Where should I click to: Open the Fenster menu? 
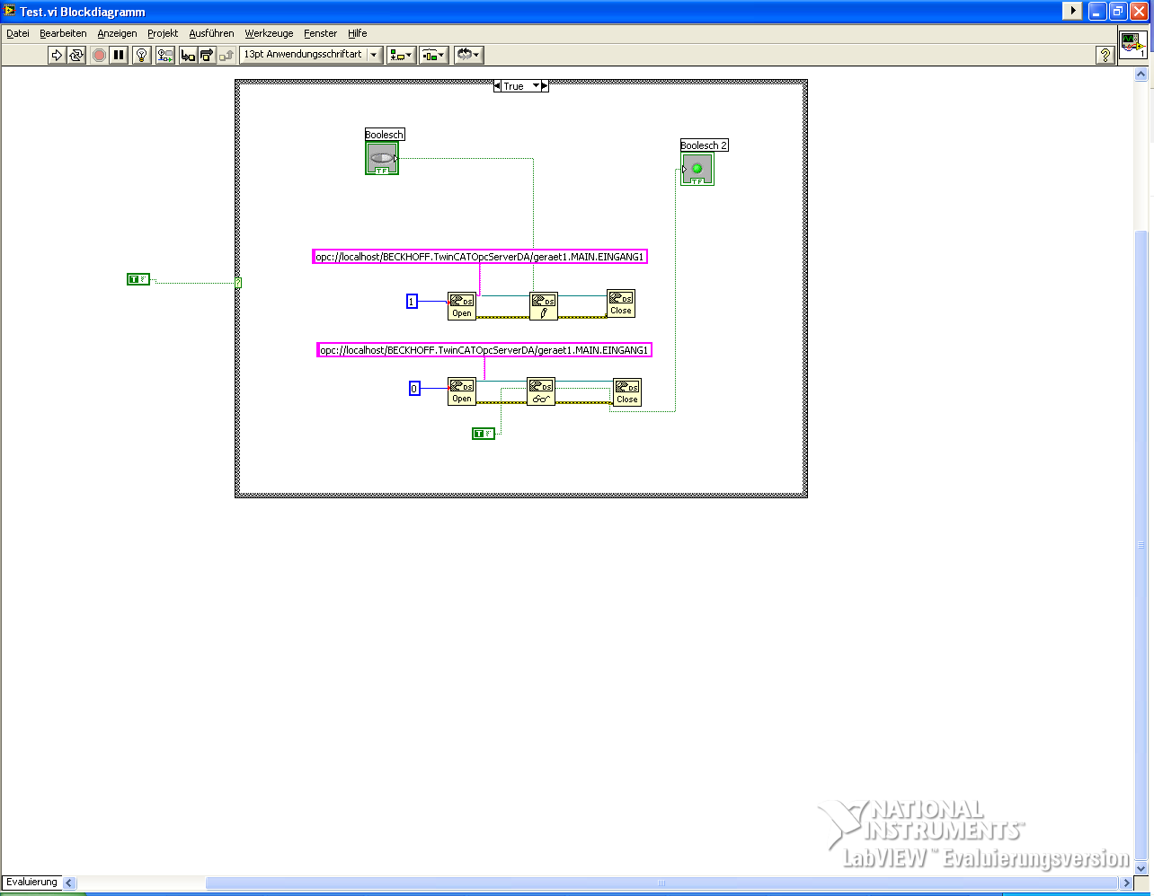click(321, 33)
